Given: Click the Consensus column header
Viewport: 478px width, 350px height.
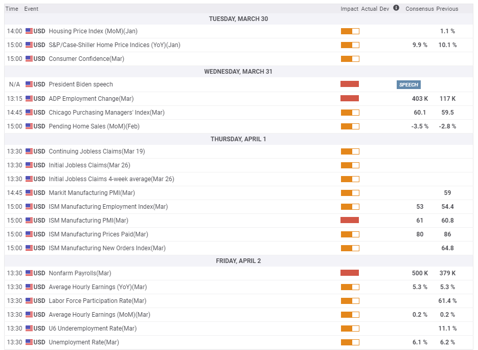Looking at the screenshot, I should (x=419, y=9).
